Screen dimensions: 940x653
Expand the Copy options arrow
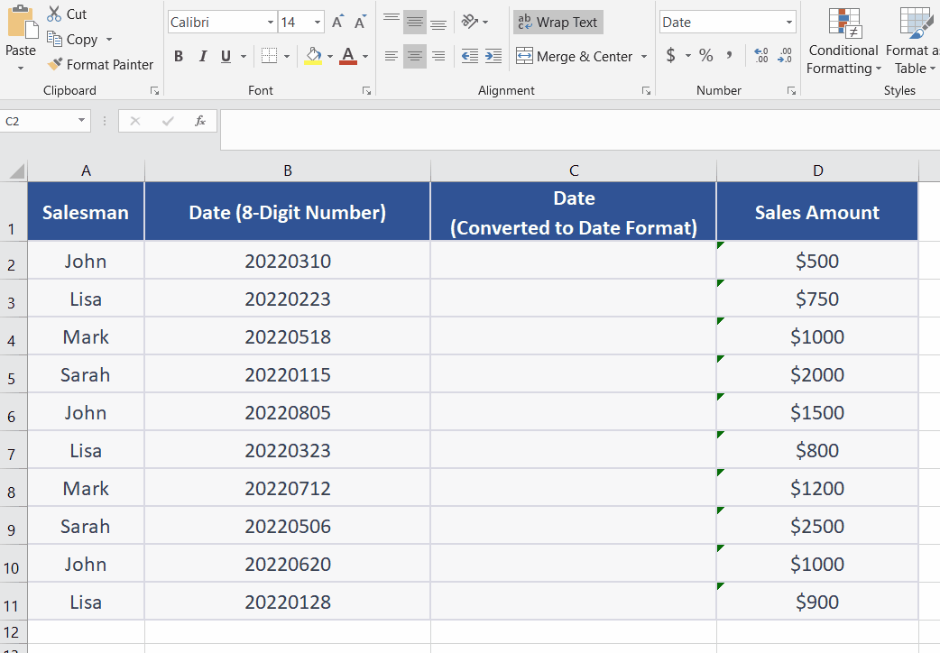point(109,40)
